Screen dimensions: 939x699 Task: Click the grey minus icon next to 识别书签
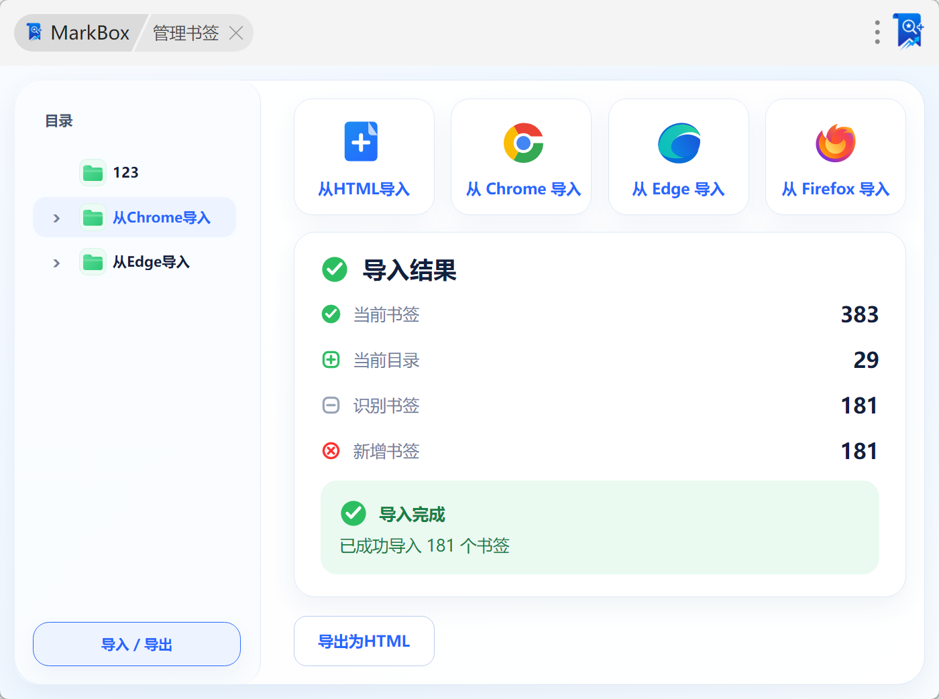click(331, 405)
